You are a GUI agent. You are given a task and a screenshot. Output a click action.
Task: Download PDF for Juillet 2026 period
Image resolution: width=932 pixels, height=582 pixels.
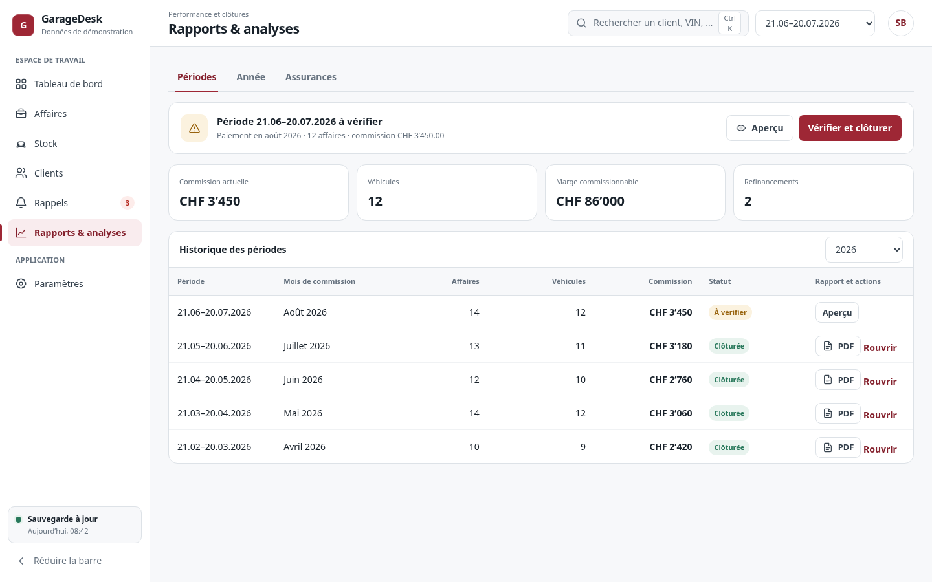[x=838, y=346]
